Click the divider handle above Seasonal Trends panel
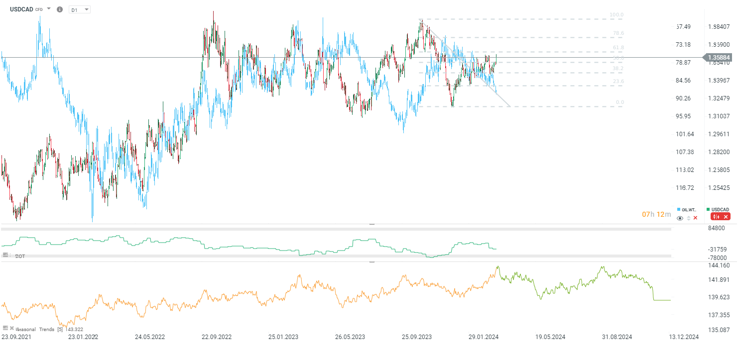 (x=371, y=261)
